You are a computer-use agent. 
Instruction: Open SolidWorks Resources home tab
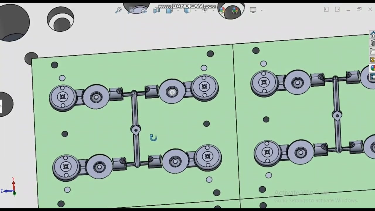373,35
